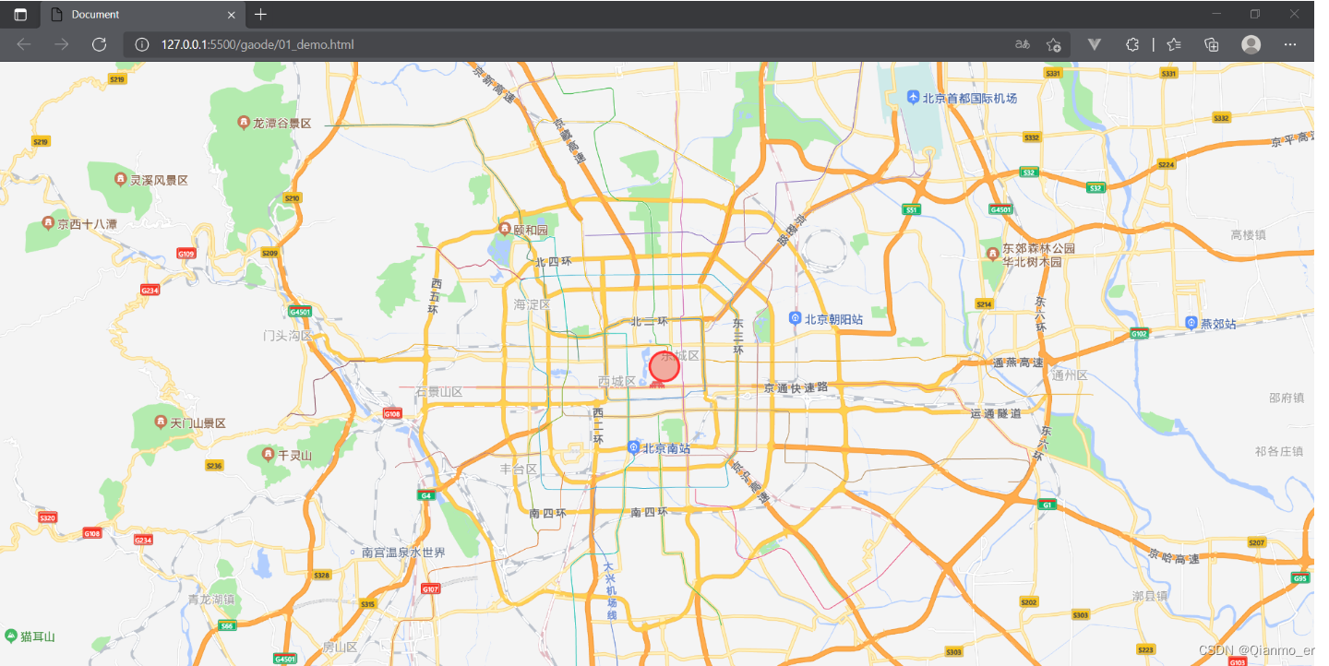Click the 京西十八潭 scenic icon
1329x666 pixels.
[x=48, y=223]
